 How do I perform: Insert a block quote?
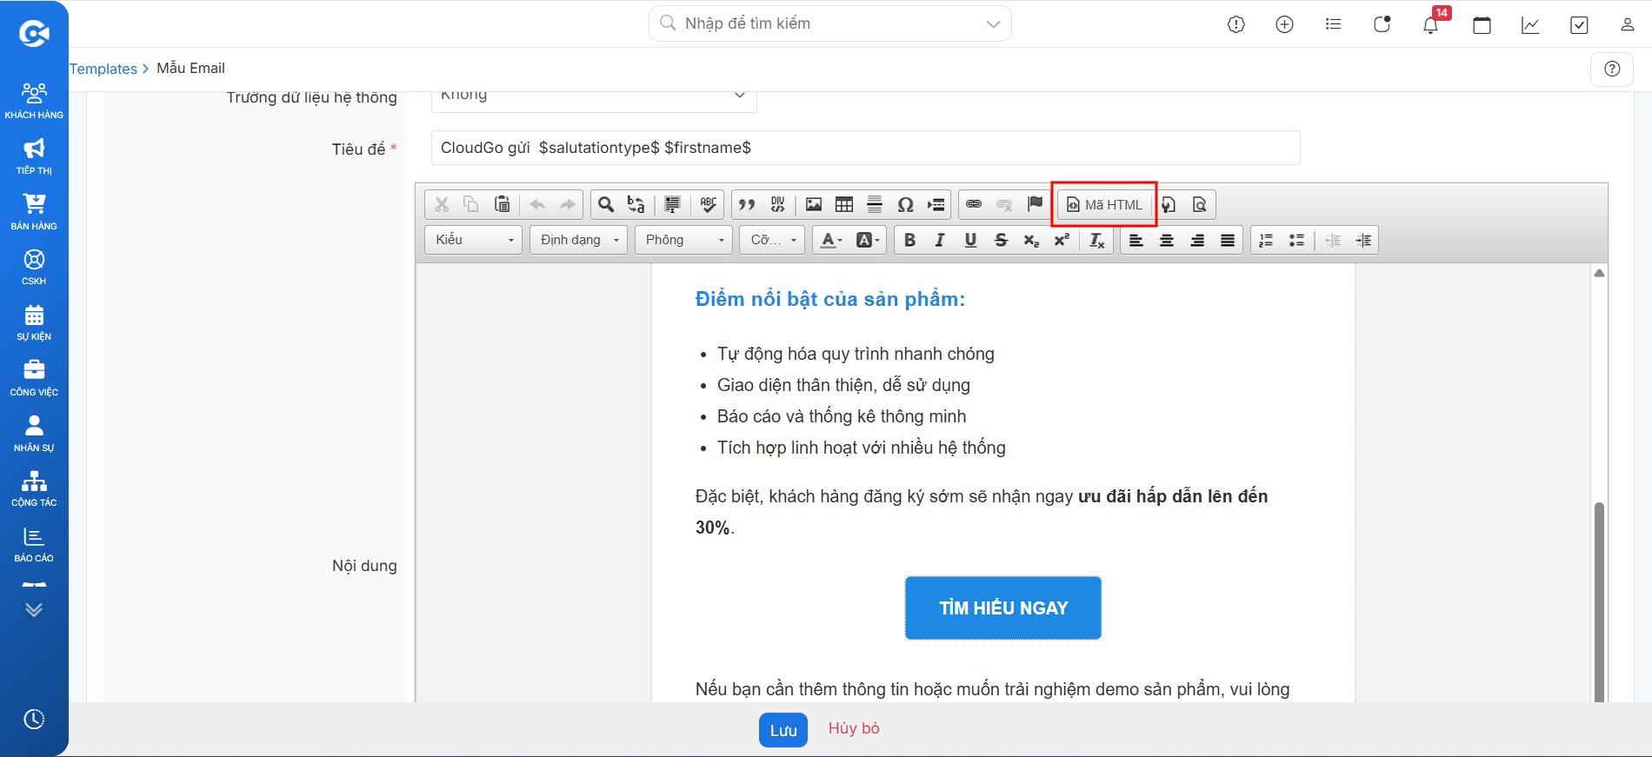(747, 204)
